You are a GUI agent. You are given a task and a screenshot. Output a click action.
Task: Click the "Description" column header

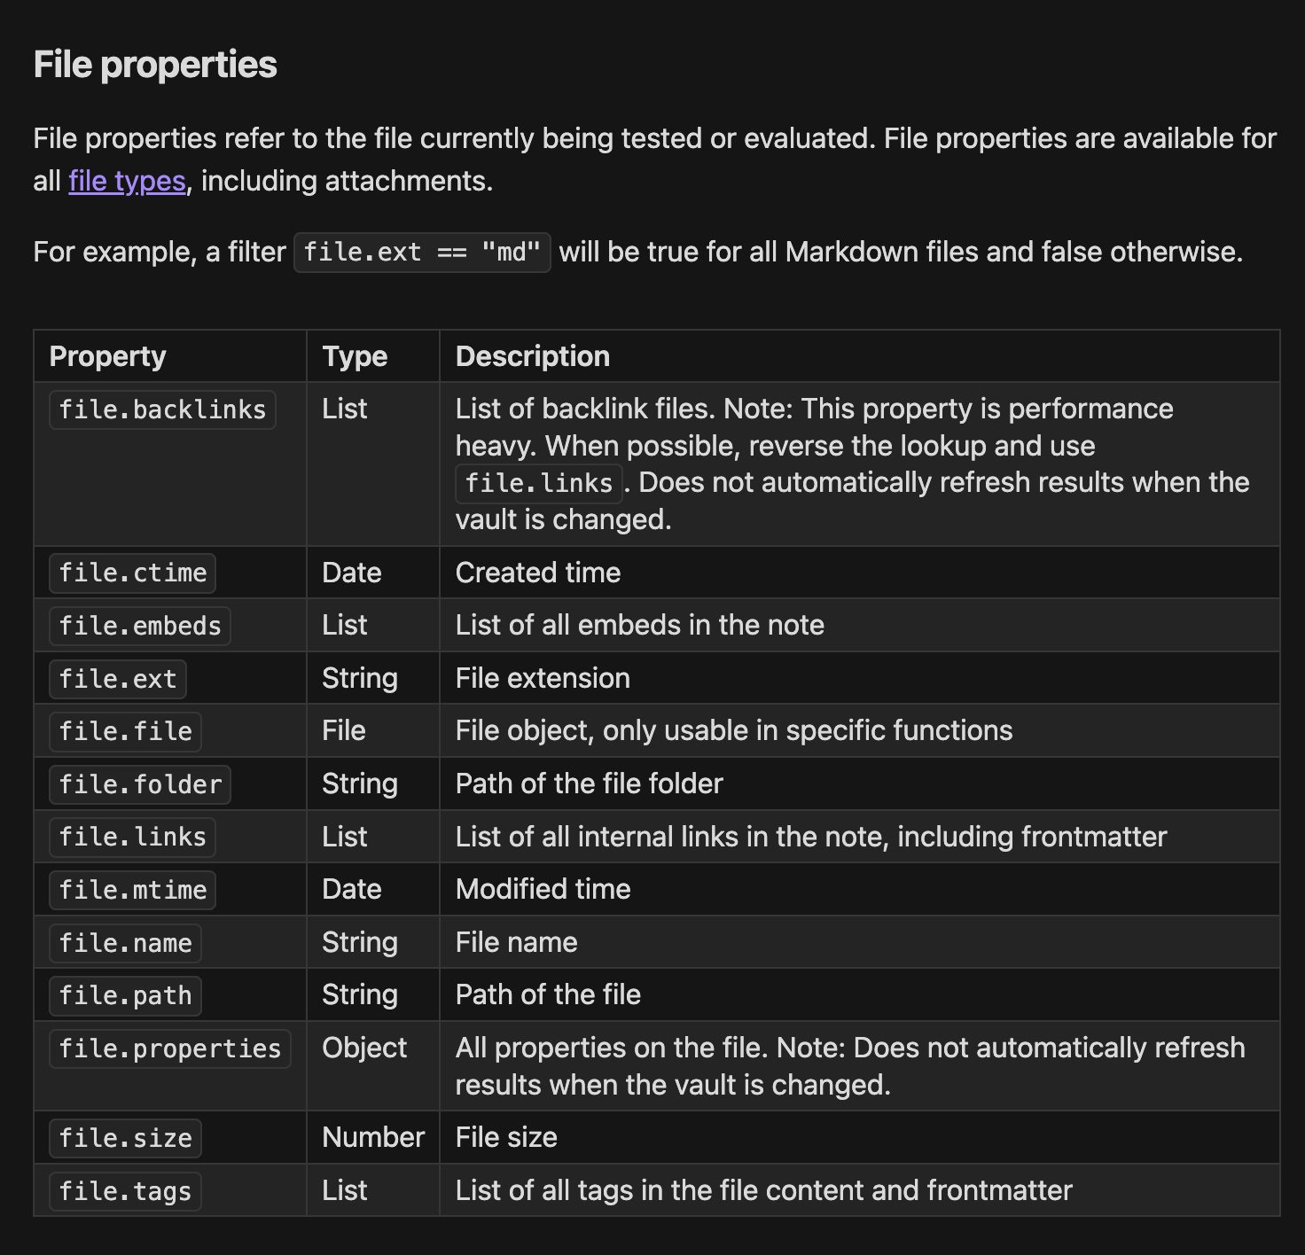(x=533, y=356)
